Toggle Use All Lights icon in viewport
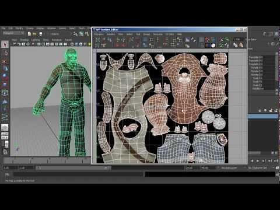 click(89, 44)
